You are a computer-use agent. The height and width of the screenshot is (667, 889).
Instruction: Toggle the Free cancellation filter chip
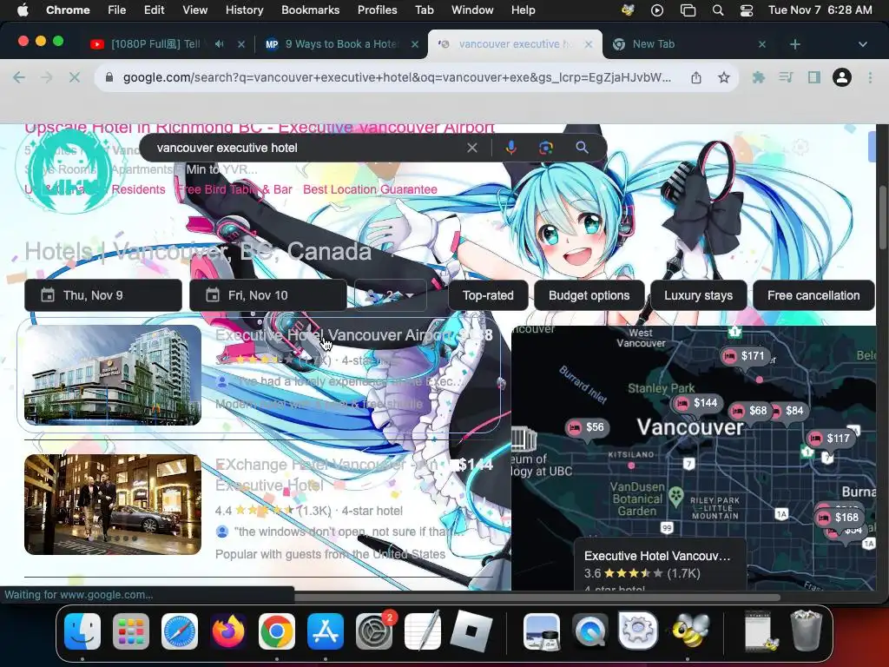(813, 295)
